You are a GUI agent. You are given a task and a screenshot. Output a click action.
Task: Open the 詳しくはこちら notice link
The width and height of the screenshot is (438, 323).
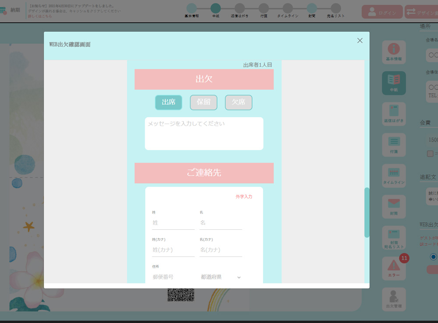point(40,16)
